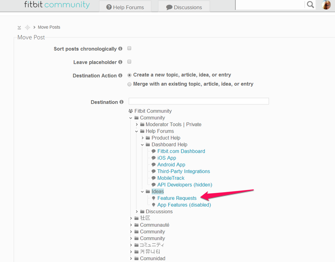
Task: Click the search magnifier icon
Action: pyautogui.click(x=310, y=4)
